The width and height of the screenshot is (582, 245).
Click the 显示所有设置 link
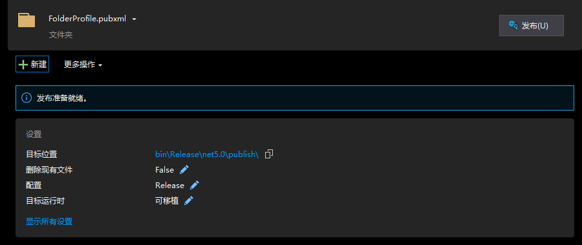(x=49, y=222)
